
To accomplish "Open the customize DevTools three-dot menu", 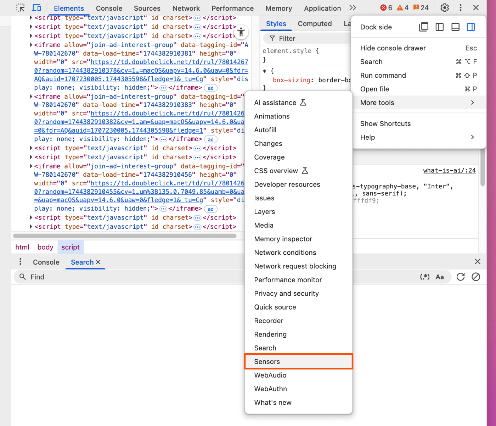I will click(461, 8).
